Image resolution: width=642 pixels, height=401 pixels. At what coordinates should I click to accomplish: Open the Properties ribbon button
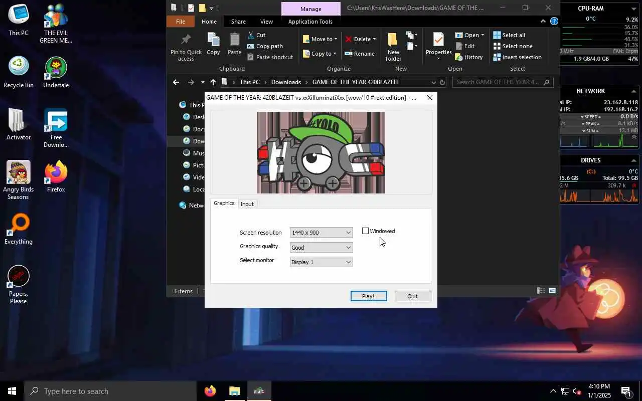pos(439,47)
